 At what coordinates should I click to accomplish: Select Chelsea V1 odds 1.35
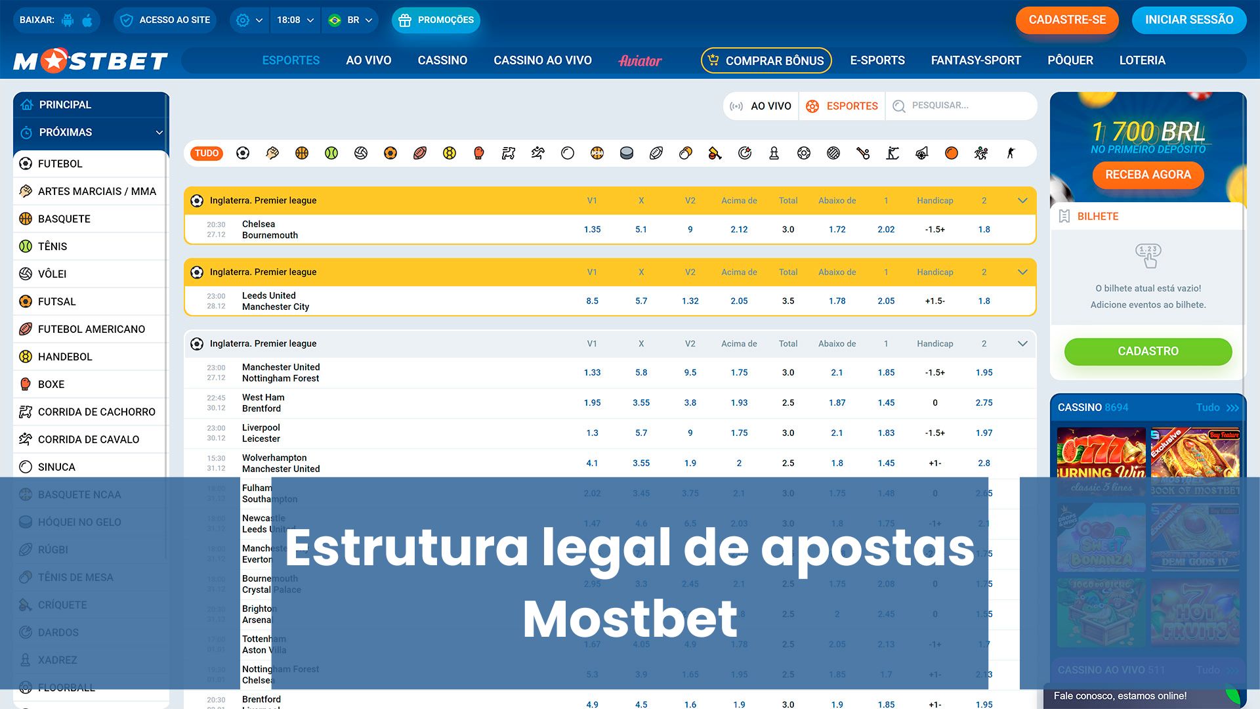(x=592, y=230)
